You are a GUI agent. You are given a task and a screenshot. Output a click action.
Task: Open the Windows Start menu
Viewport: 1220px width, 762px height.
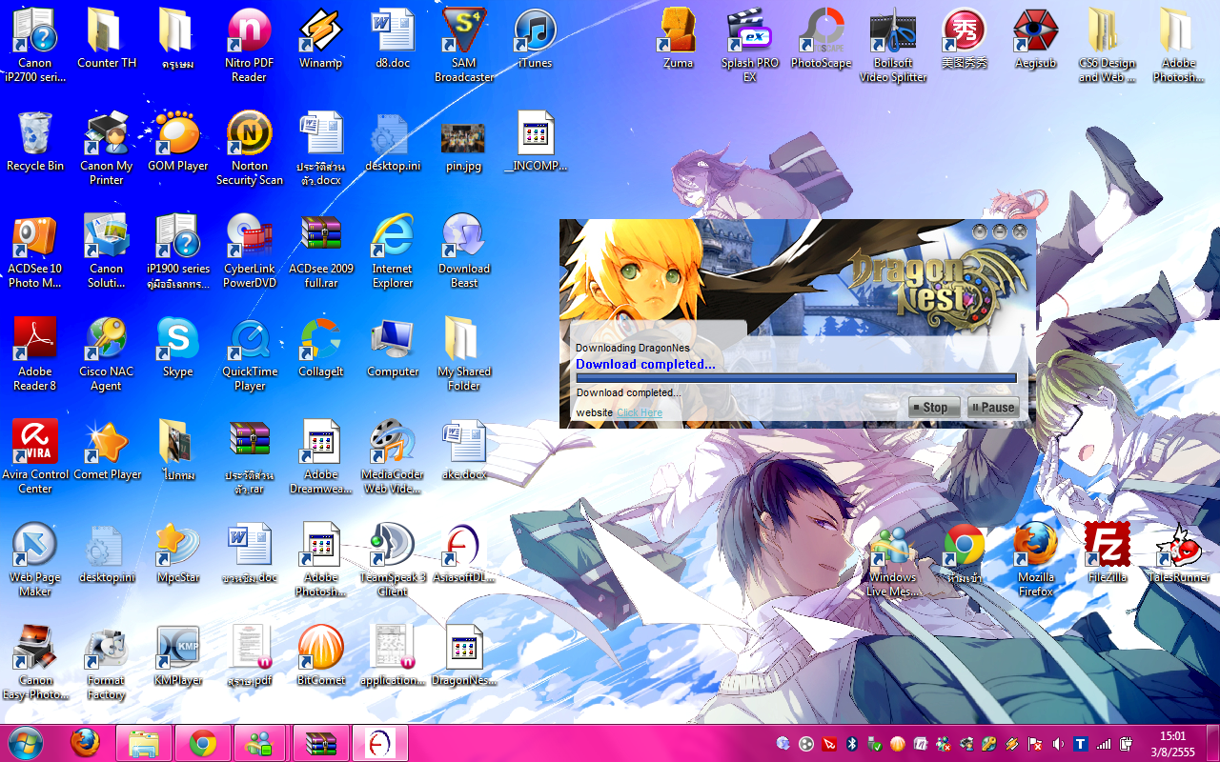26,743
